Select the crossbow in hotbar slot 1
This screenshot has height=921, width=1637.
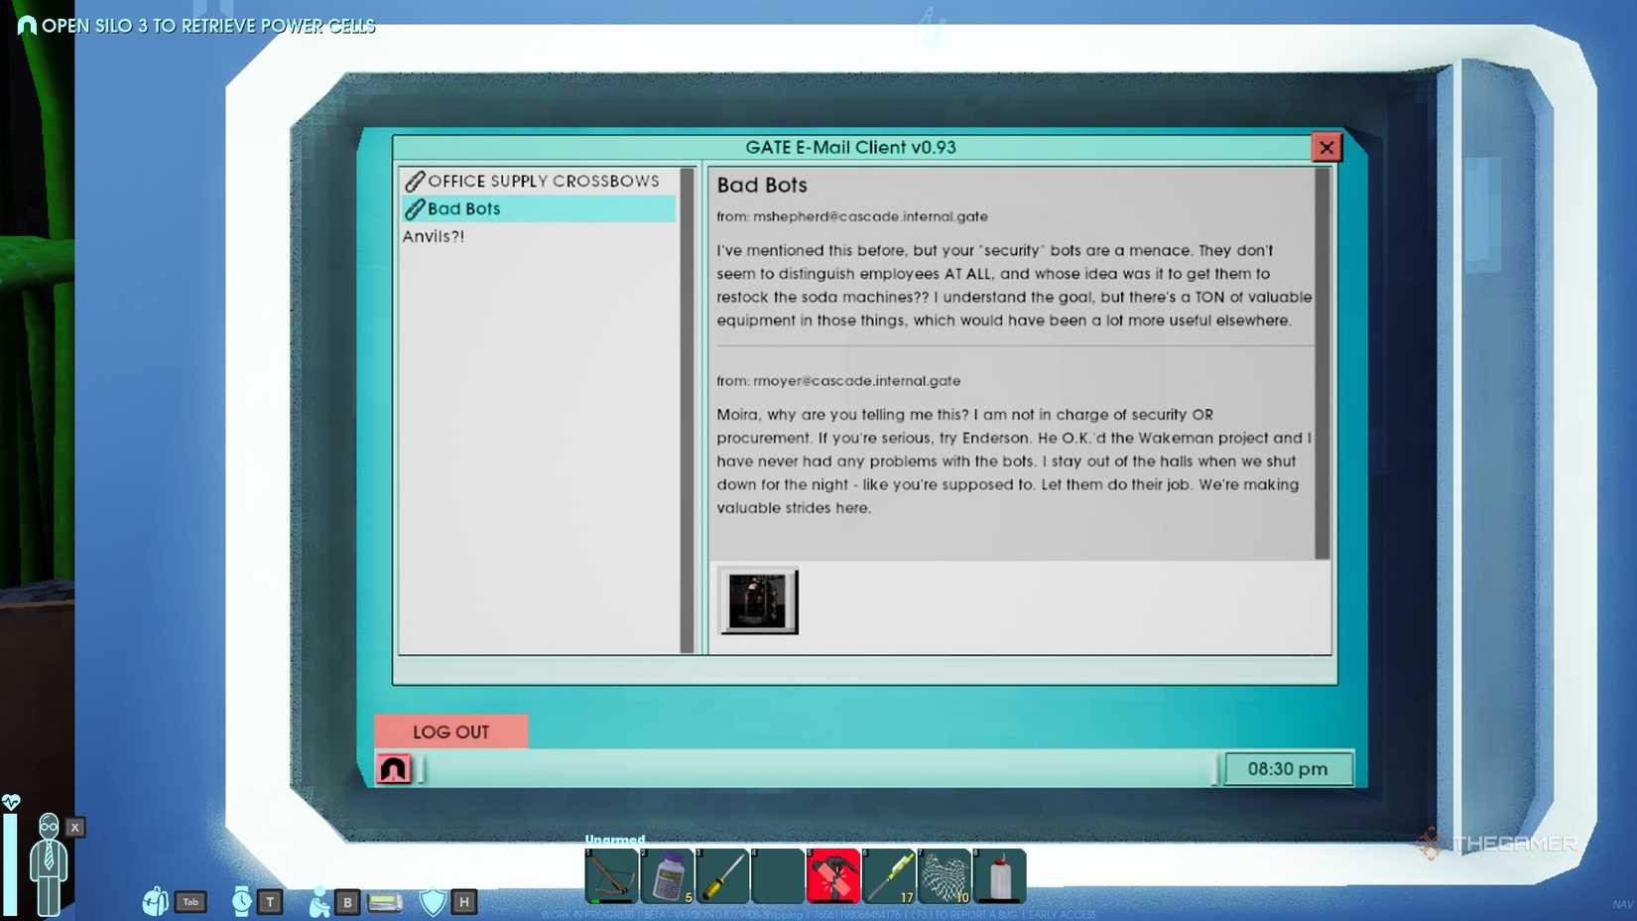(x=611, y=875)
